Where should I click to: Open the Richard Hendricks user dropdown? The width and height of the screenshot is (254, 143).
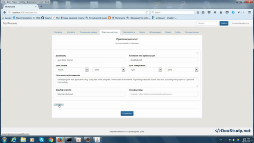(241, 23)
